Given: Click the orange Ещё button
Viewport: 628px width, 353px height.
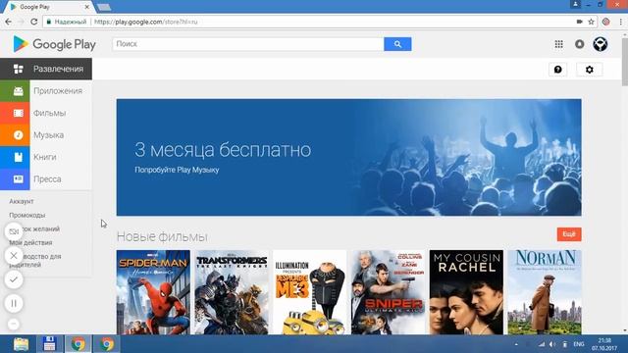Looking at the screenshot, I should click(569, 234).
